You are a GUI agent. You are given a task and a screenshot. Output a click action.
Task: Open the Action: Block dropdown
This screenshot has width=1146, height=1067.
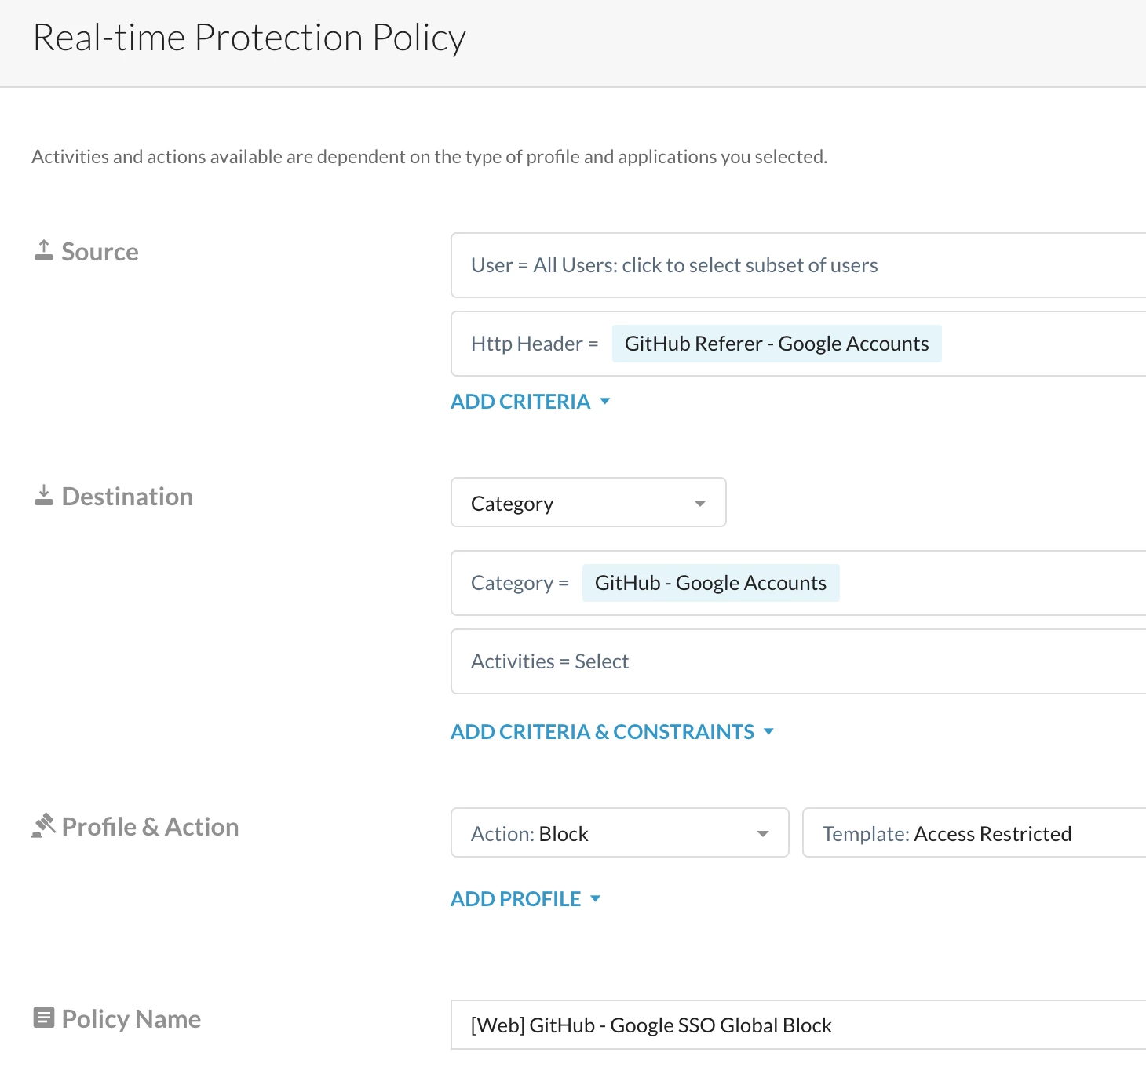click(x=620, y=832)
